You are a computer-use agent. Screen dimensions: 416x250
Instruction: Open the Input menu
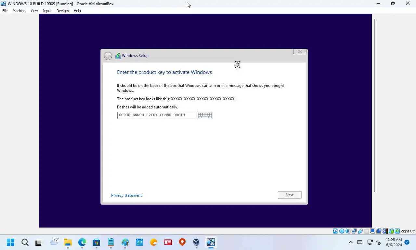pyautogui.click(x=47, y=11)
